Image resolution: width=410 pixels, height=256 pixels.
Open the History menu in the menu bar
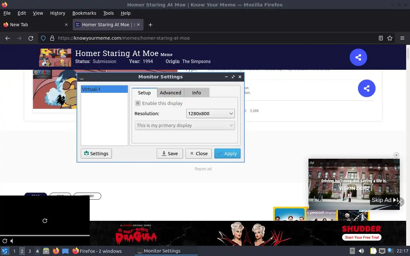pyautogui.click(x=58, y=13)
